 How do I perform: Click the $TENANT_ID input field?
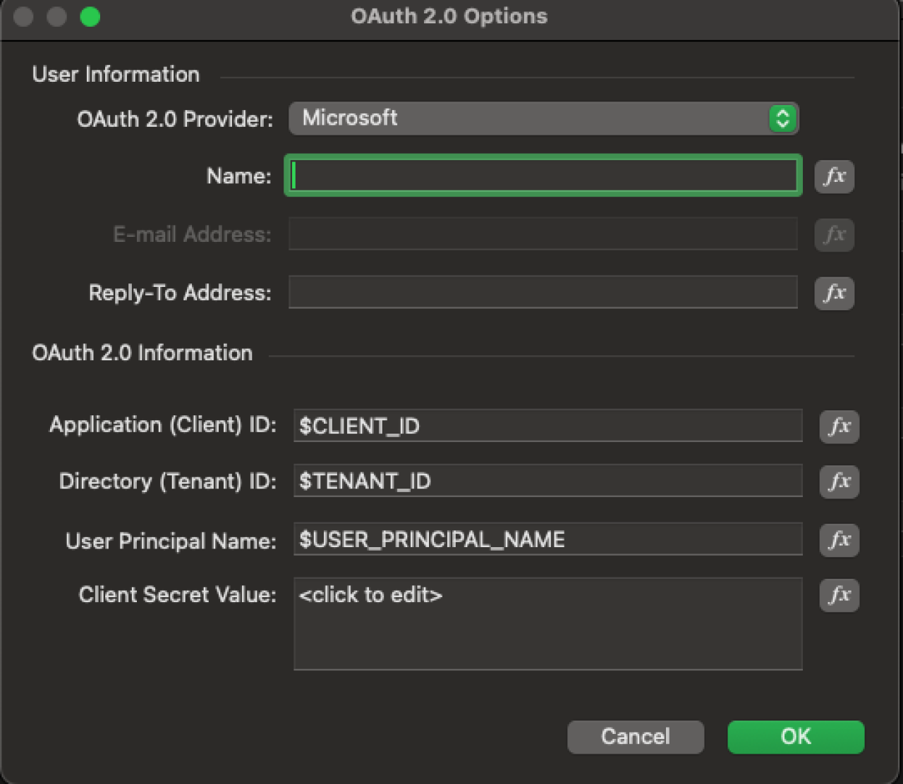click(547, 482)
